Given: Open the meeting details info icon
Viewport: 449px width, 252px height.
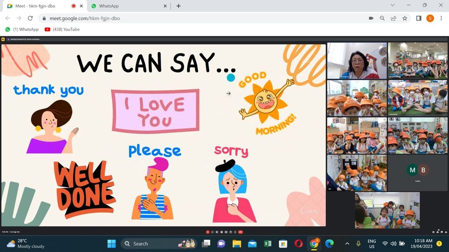Looking at the screenshot, I should (x=434, y=232).
